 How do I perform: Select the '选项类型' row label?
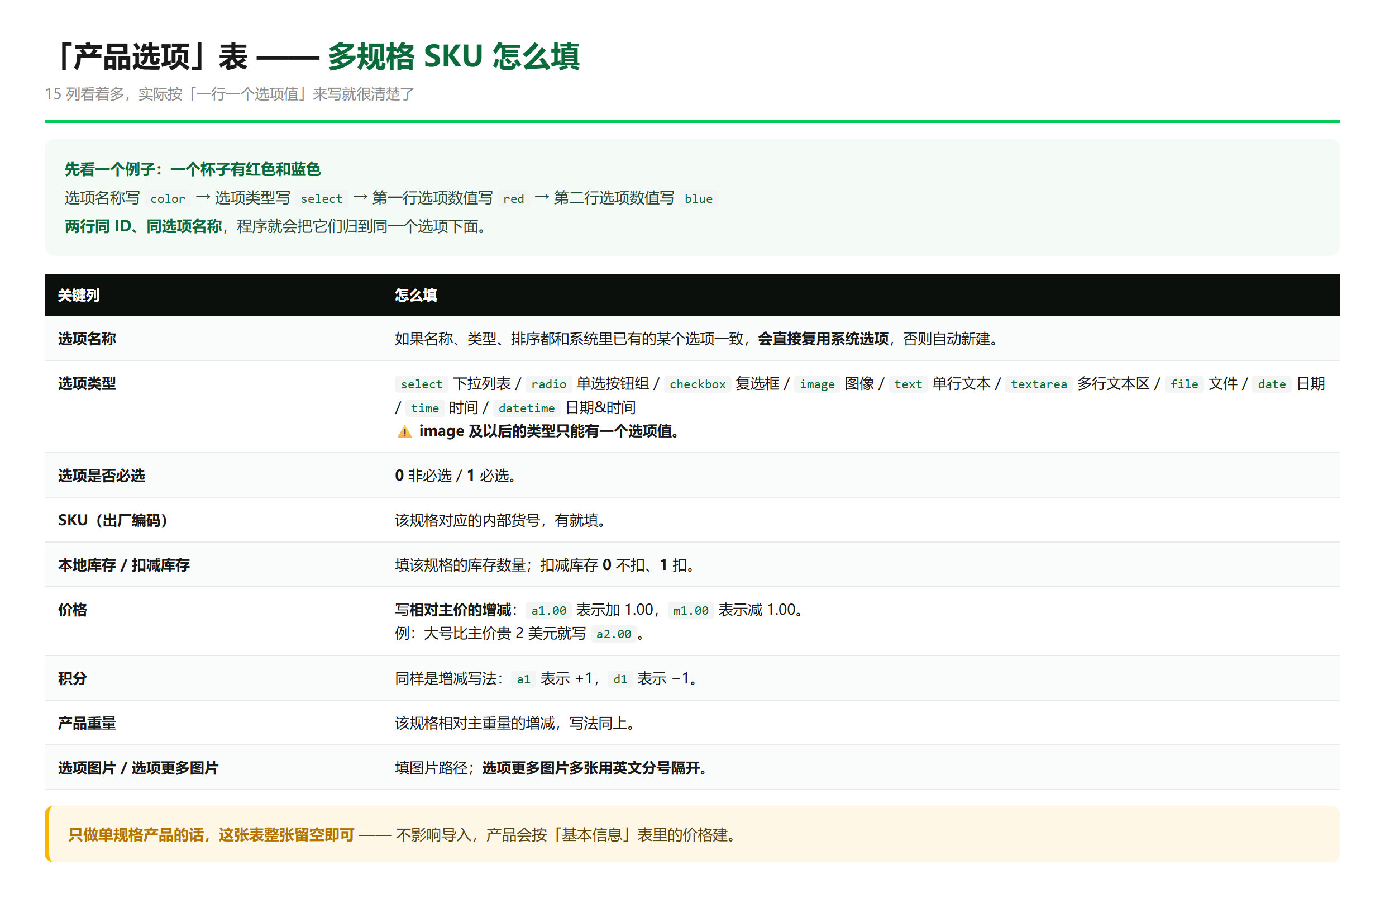coord(87,383)
